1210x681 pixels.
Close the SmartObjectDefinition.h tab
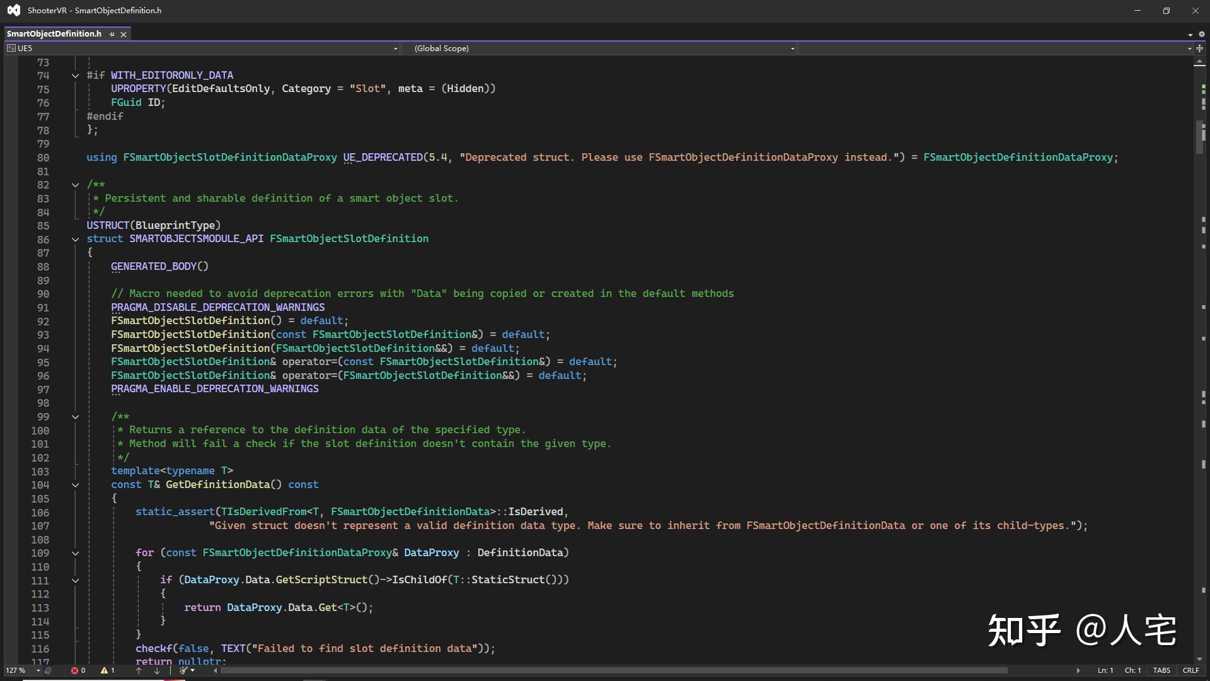pos(124,34)
